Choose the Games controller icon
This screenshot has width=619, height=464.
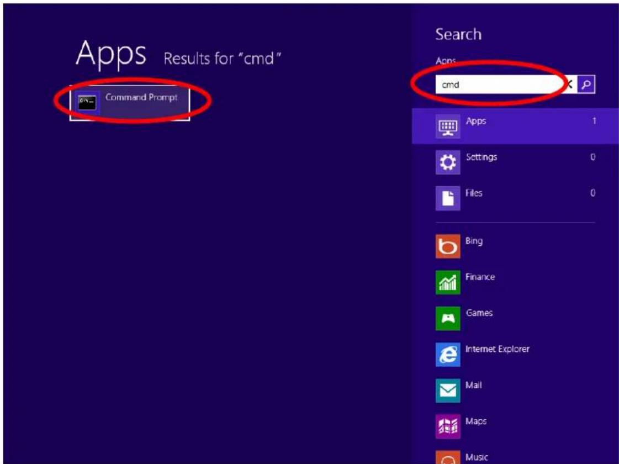point(448,318)
